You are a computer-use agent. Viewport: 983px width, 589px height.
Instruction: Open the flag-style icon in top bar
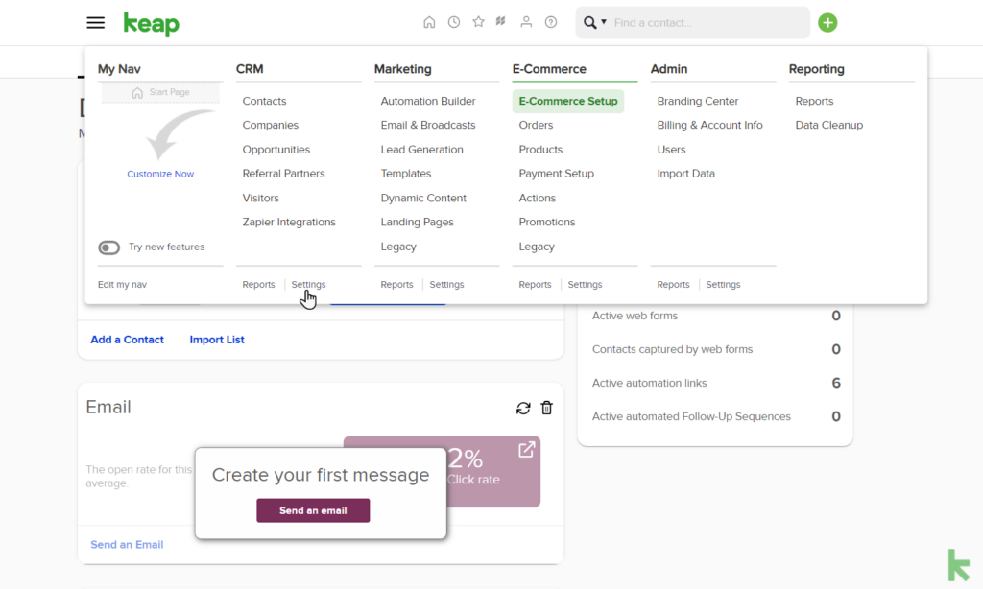click(x=501, y=22)
